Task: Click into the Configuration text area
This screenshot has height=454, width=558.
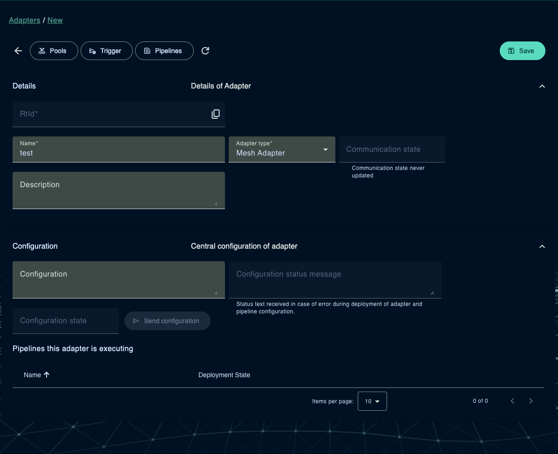Action: tap(118, 280)
